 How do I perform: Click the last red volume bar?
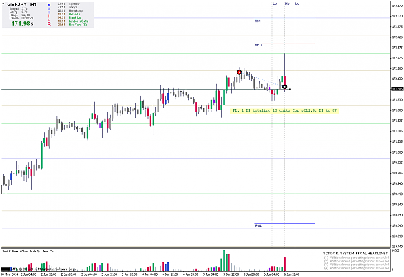284,264
